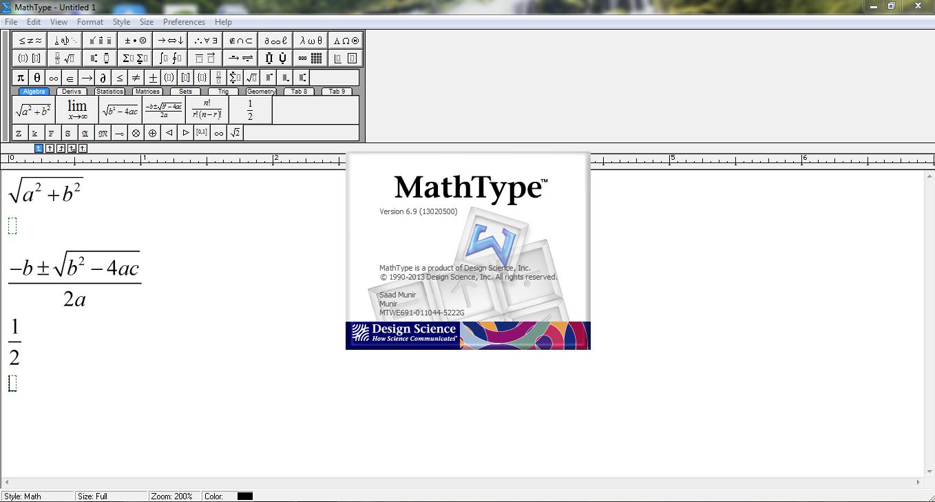
Task: Switch to the Matrices tab
Action: click(147, 91)
